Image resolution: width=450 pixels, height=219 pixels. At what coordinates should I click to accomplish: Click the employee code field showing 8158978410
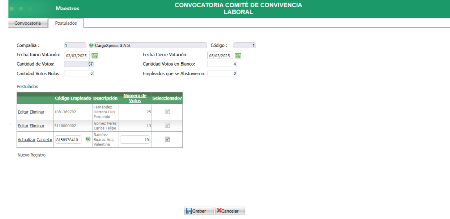68,140
